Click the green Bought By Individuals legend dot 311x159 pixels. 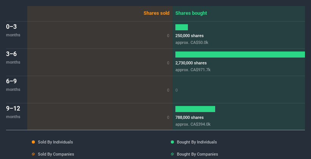pyautogui.click(x=172, y=142)
